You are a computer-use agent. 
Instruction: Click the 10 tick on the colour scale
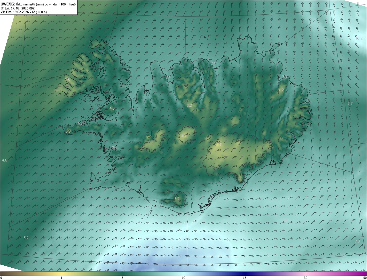[183, 278]
